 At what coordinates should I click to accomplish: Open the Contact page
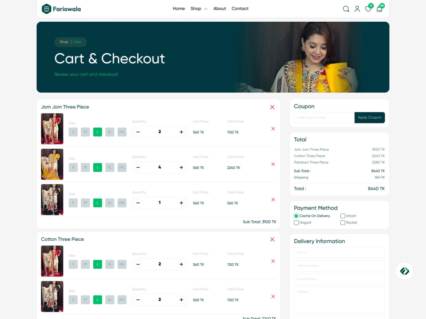tap(240, 9)
